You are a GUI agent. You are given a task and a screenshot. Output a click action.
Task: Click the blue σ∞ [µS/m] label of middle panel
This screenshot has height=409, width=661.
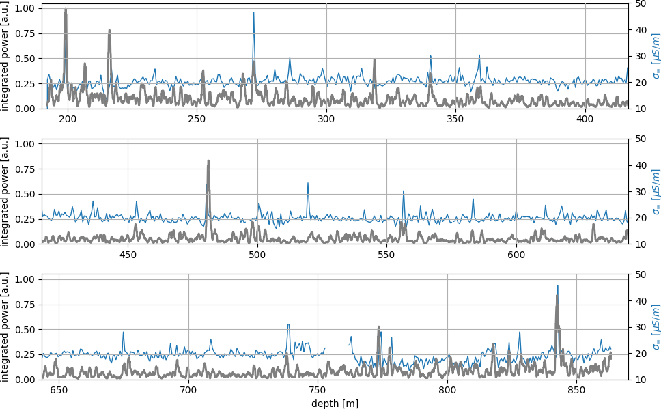(x=656, y=192)
